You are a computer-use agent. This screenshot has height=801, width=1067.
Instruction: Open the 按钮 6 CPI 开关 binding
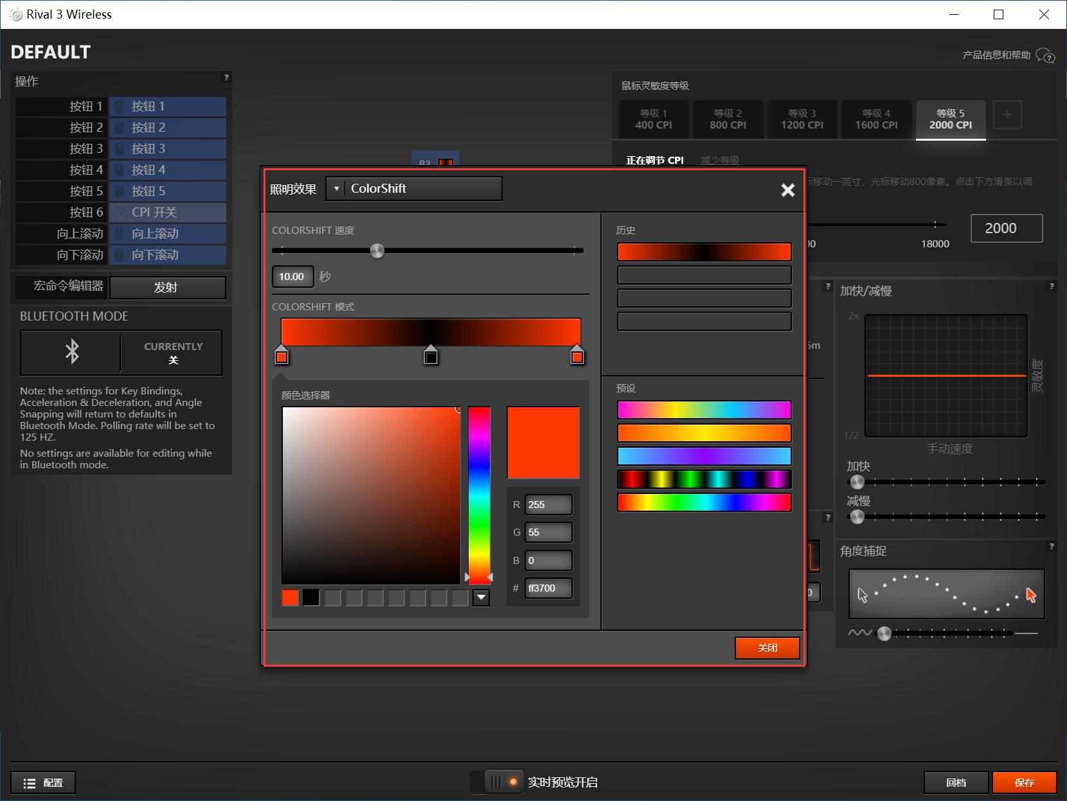pyautogui.click(x=168, y=213)
